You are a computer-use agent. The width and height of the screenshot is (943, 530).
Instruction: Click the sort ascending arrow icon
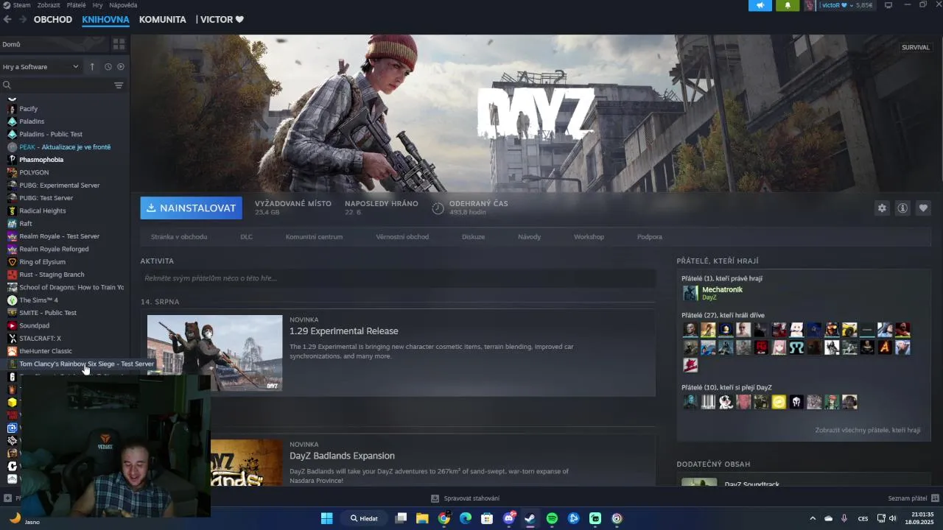pyautogui.click(x=92, y=67)
